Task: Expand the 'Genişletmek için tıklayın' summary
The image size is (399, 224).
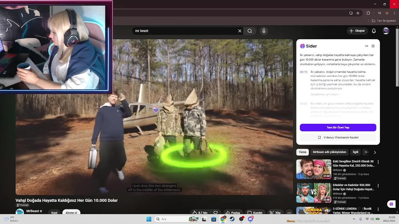Action: 325,94
